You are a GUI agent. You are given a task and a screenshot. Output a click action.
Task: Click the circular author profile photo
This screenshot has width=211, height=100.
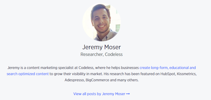point(102,22)
